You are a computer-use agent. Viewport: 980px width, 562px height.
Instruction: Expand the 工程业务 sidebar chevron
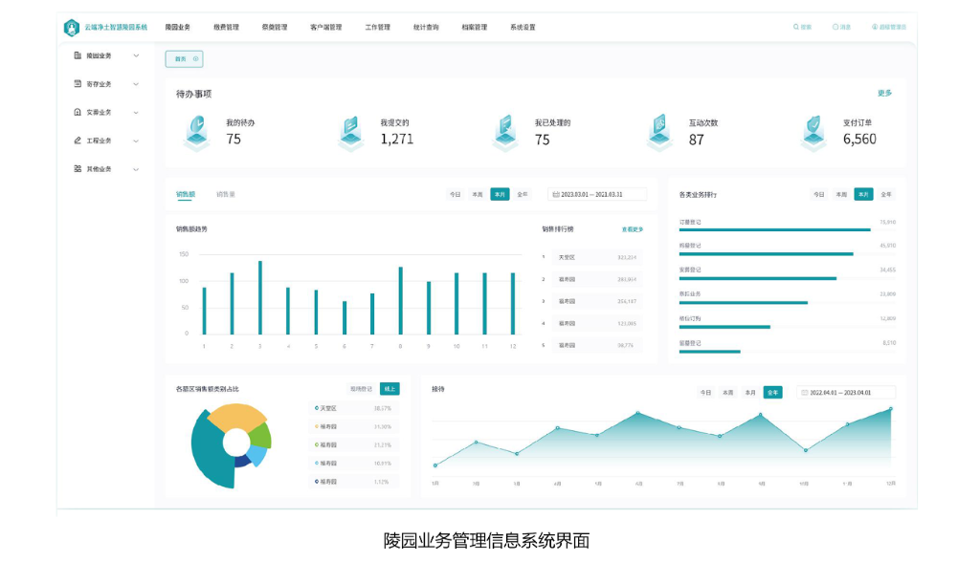(x=136, y=141)
